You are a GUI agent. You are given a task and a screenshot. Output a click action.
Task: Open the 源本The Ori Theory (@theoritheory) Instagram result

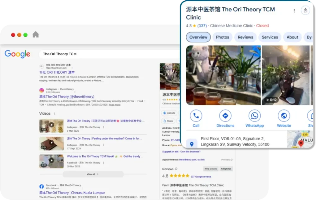67,96
